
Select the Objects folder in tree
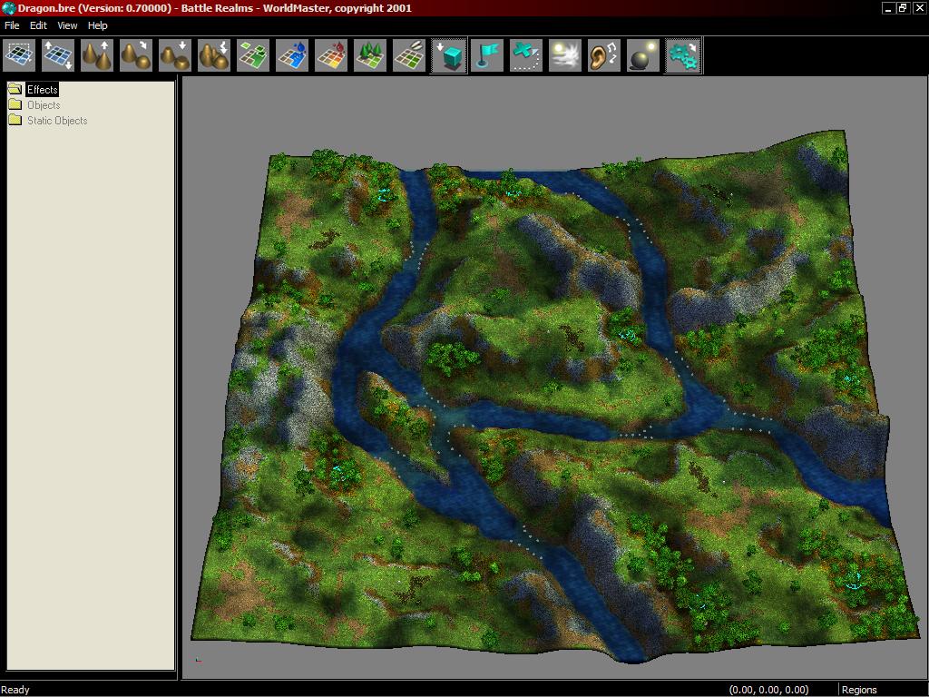click(x=44, y=105)
